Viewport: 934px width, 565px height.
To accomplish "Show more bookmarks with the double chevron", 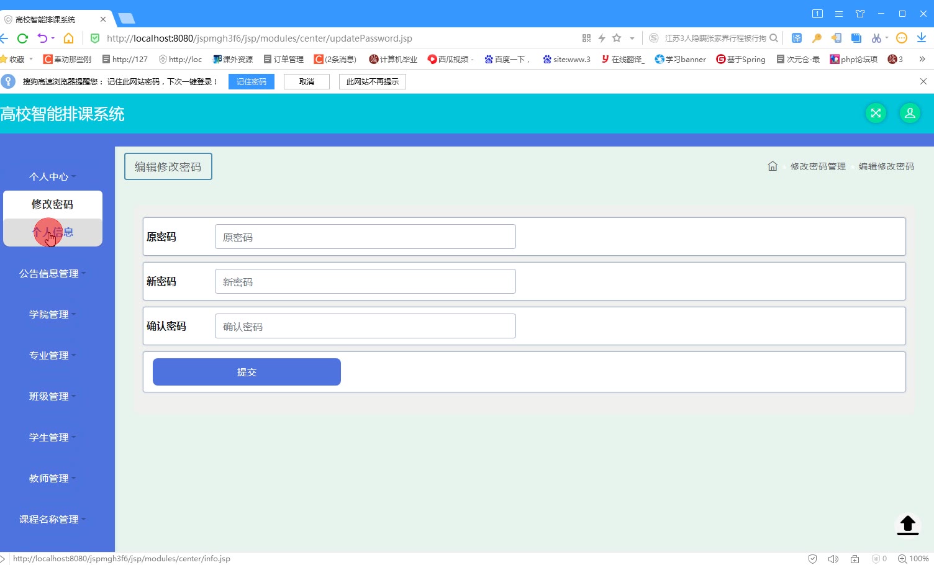I will [x=922, y=59].
